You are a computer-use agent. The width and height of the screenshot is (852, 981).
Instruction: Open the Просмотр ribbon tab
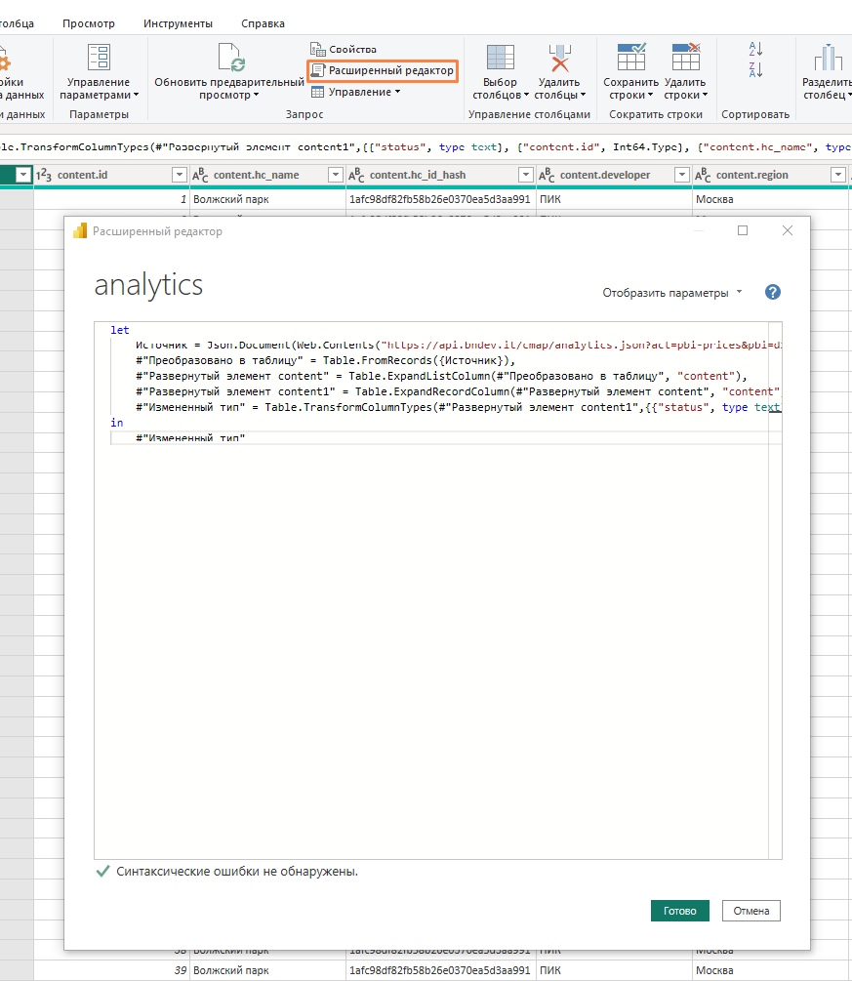[89, 23]
